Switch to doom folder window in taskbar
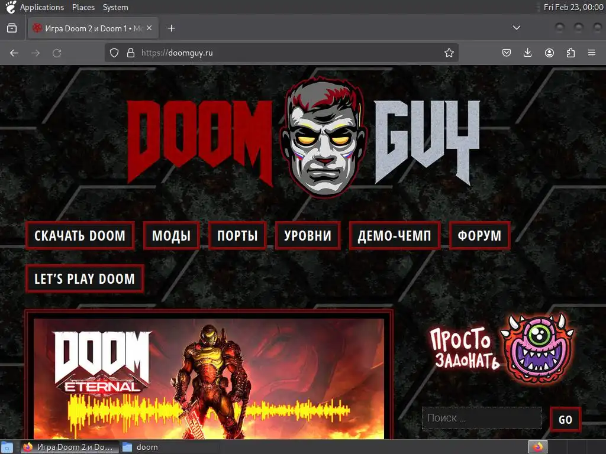606x454 pixels. [141, 447]
